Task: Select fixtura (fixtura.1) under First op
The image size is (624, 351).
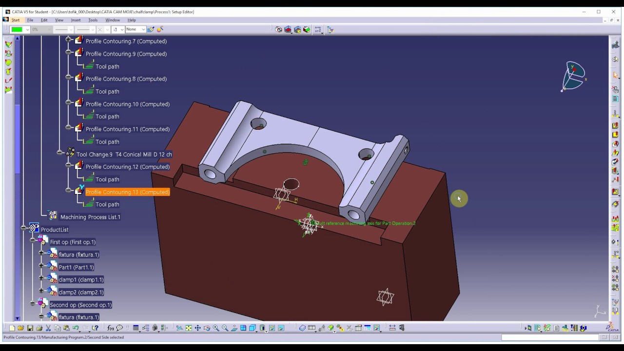Action: pos(78,254)
